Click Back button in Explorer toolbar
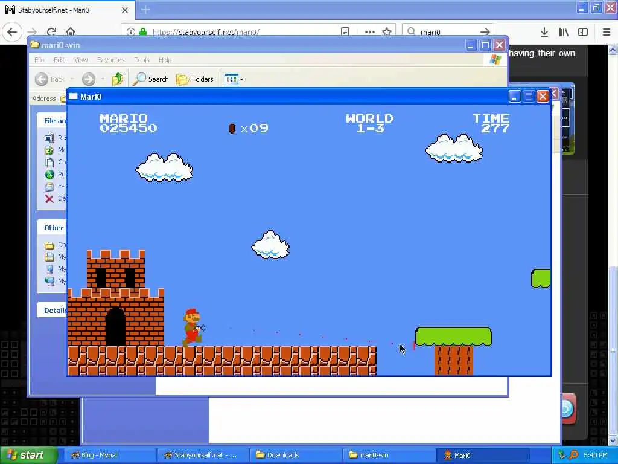 tap(49, 79)
